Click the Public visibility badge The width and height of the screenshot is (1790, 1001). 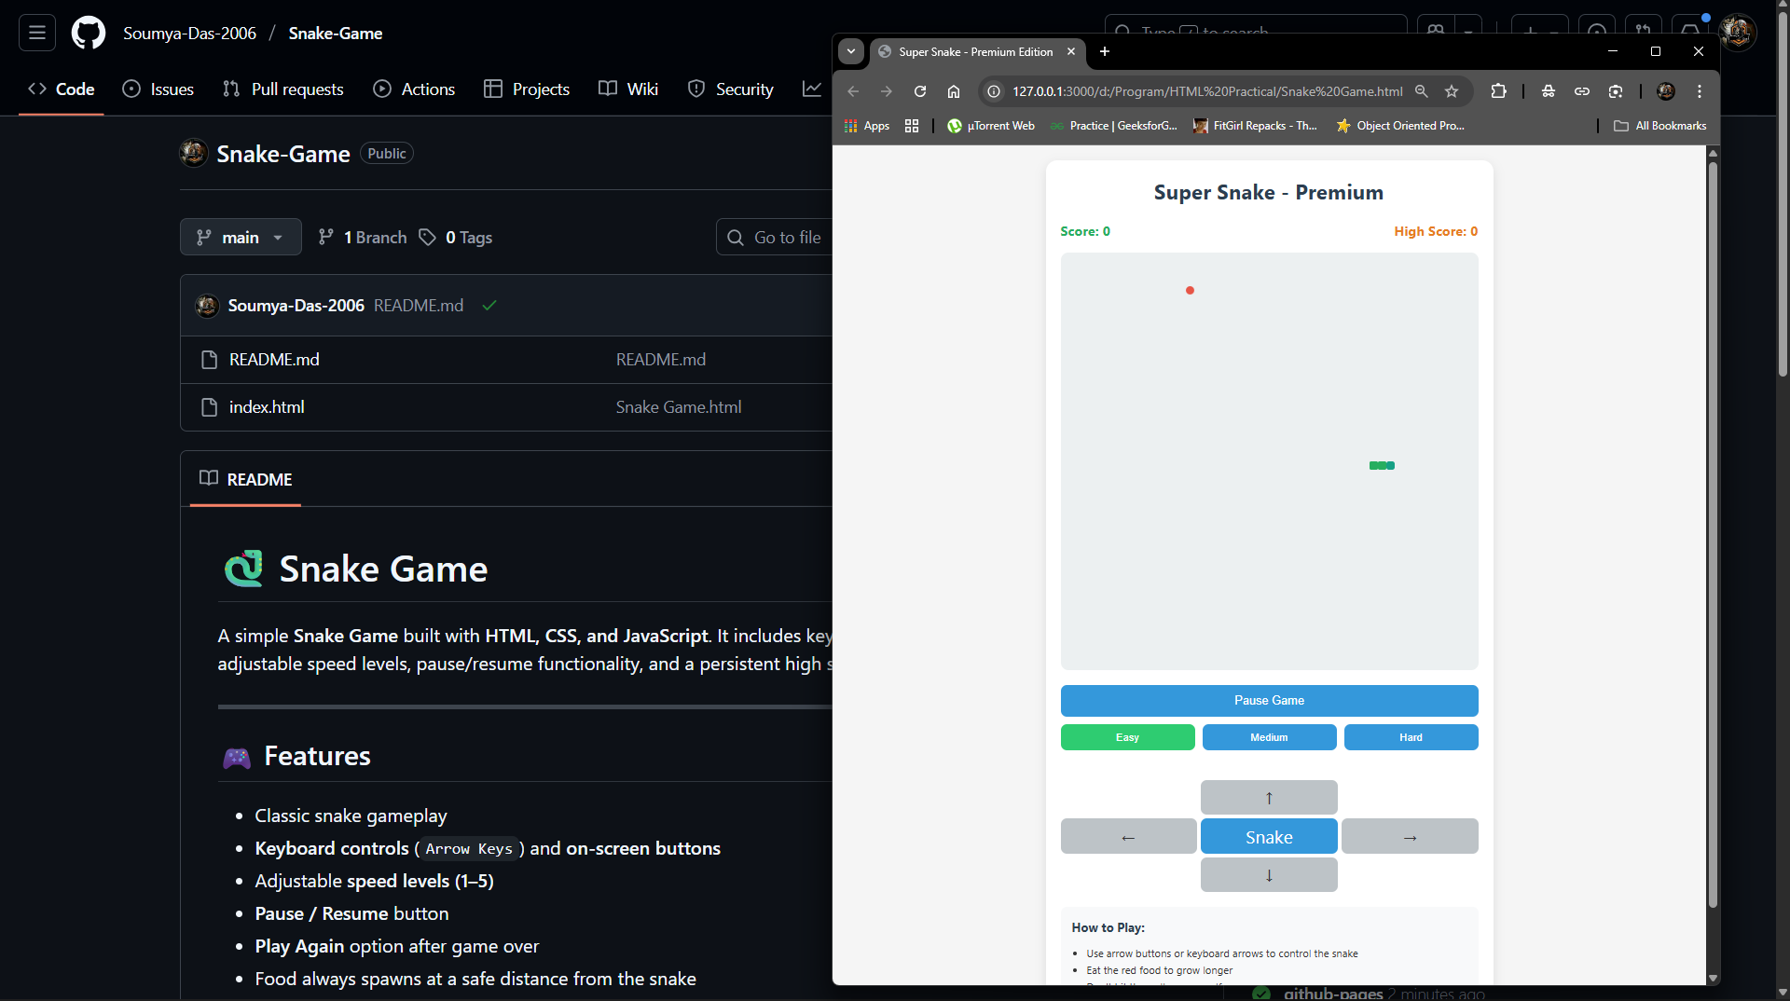tap(387, 154)
